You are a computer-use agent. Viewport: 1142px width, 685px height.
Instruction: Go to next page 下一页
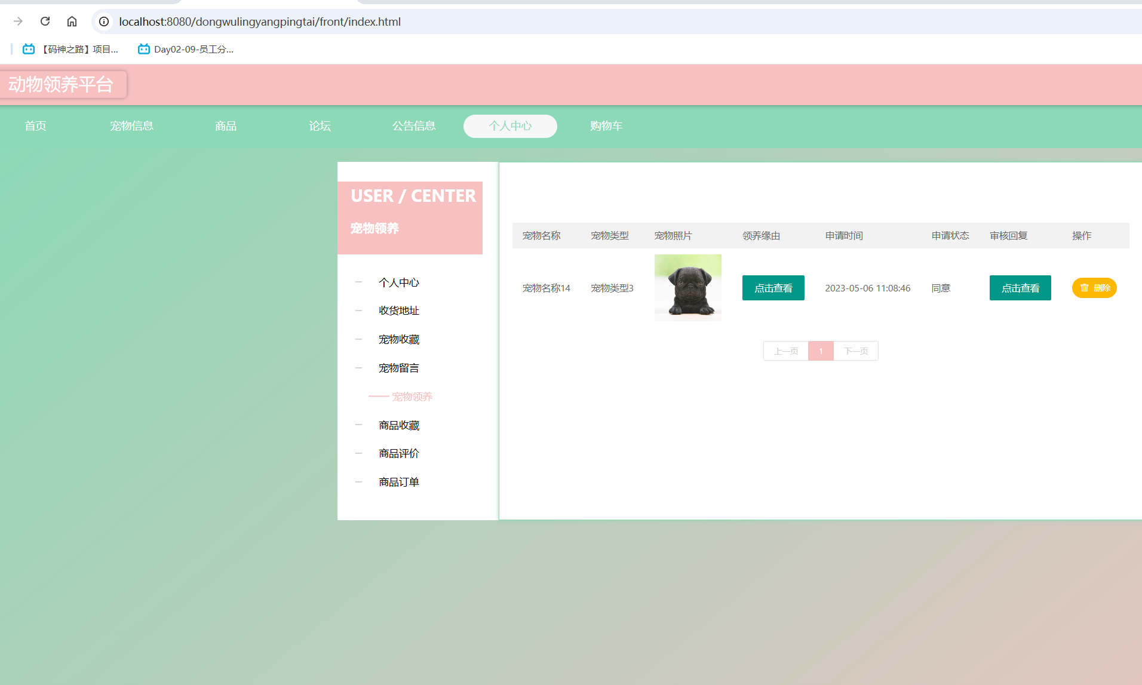point(856,351)
